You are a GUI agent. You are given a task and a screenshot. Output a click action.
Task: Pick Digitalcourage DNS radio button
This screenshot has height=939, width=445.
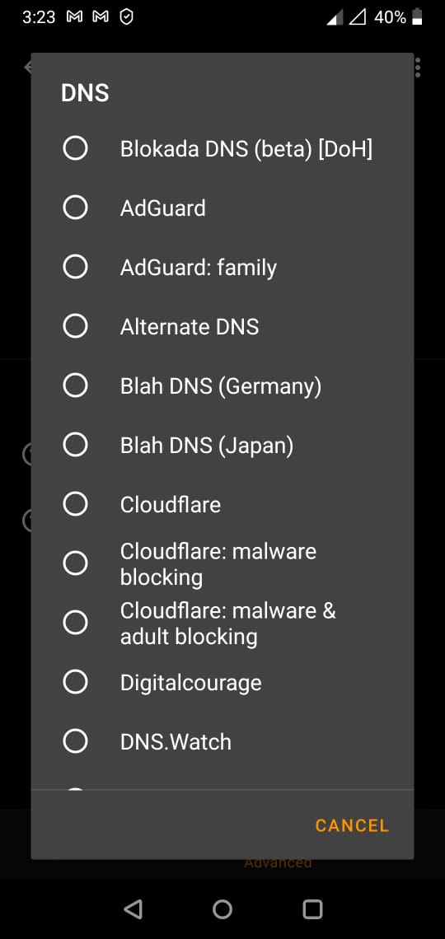pyautogui.click(x=76, y=681)
